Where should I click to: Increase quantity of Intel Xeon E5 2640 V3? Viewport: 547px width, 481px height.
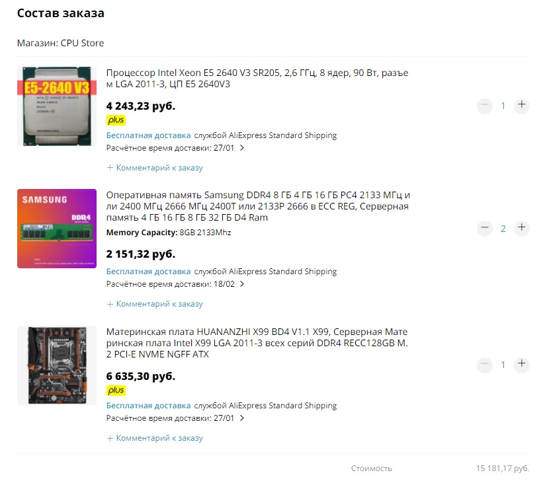pyautogui.click(x=521, y=105)
